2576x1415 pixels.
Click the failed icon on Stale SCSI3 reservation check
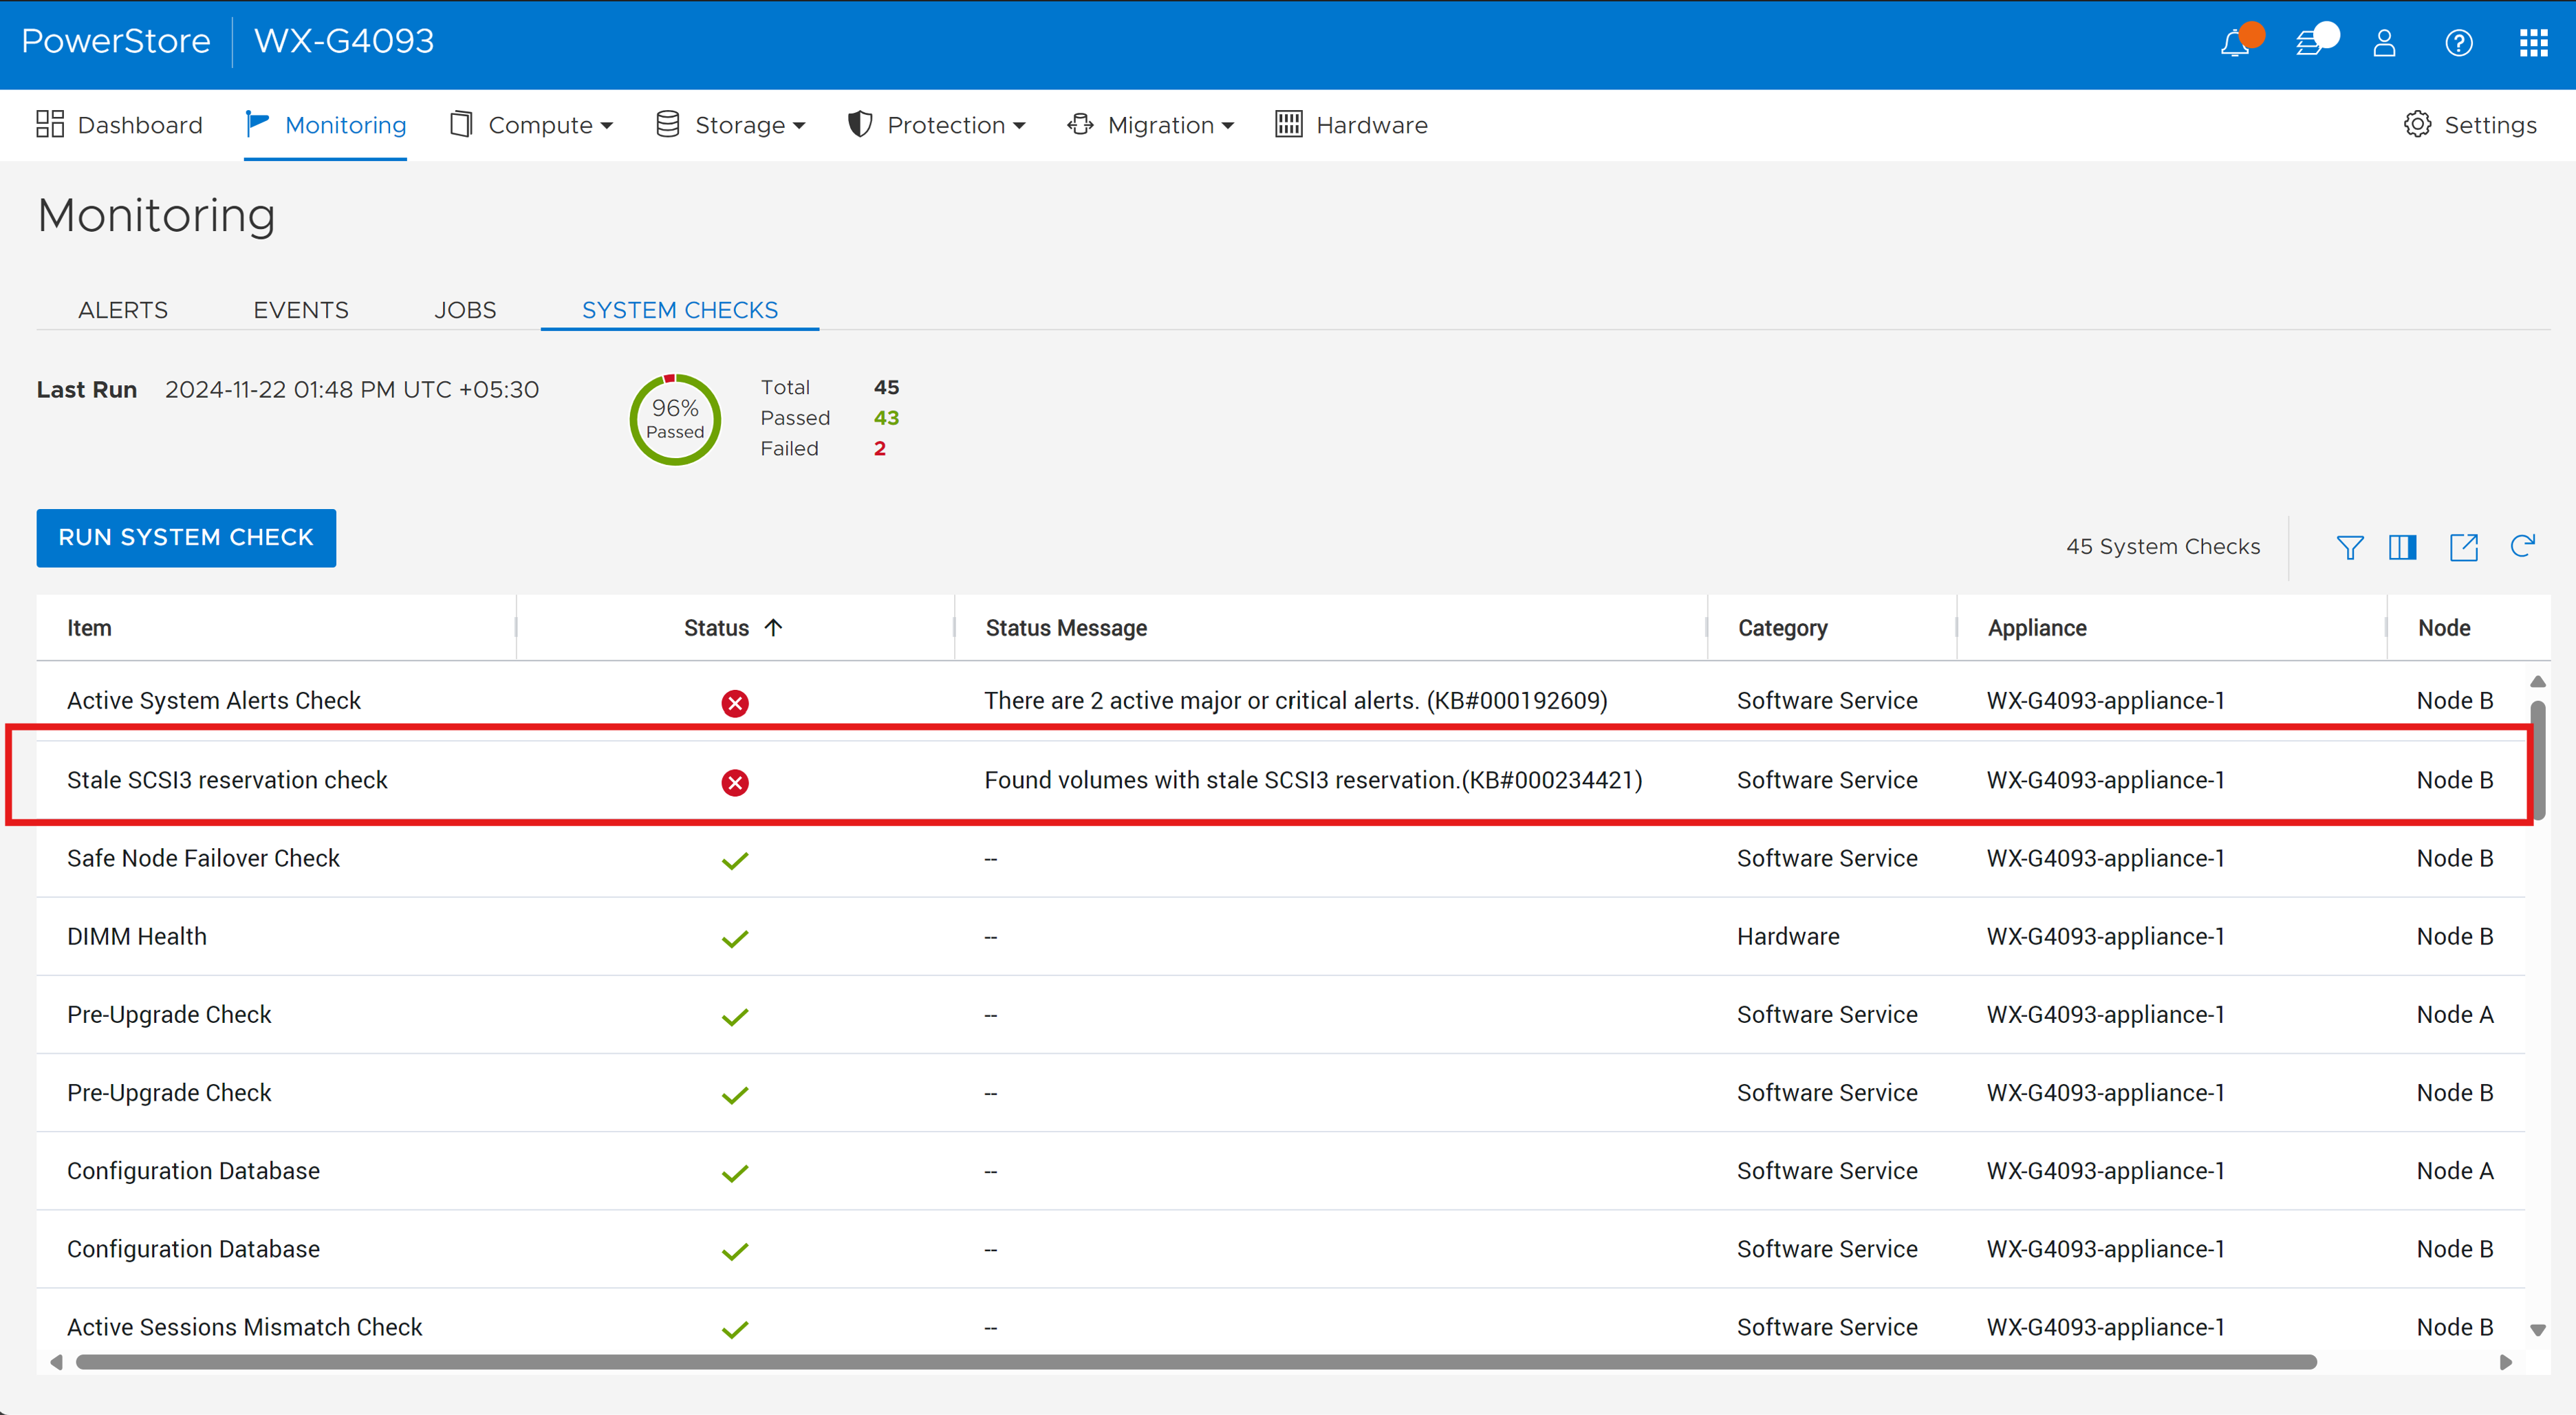[x=736, y=782]
